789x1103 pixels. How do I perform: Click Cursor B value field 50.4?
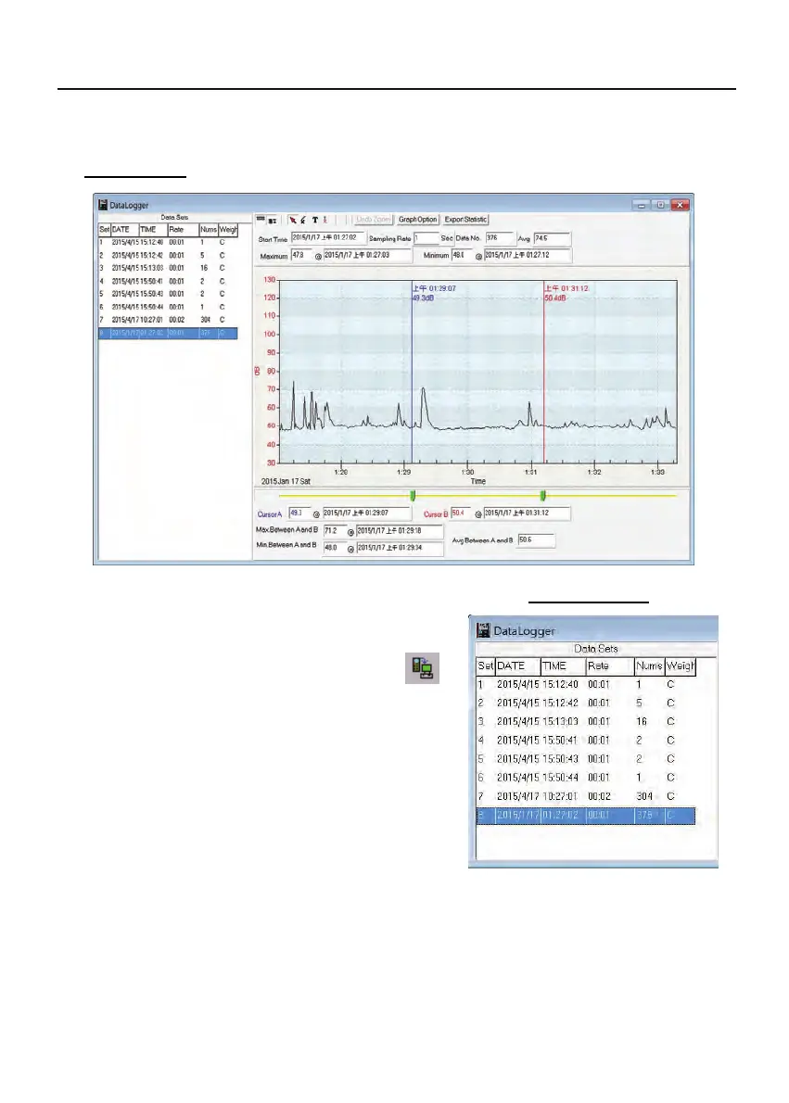pos(460,513)
